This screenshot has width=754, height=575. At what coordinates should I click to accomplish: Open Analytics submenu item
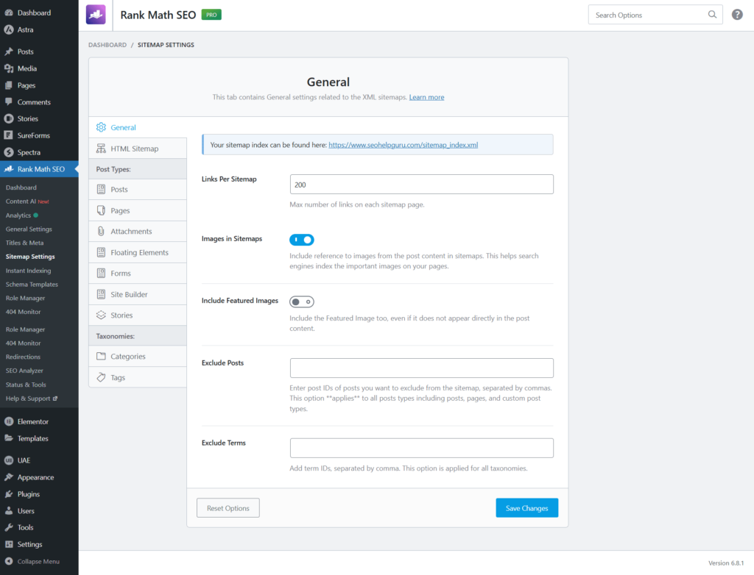(x=21, y=215)
